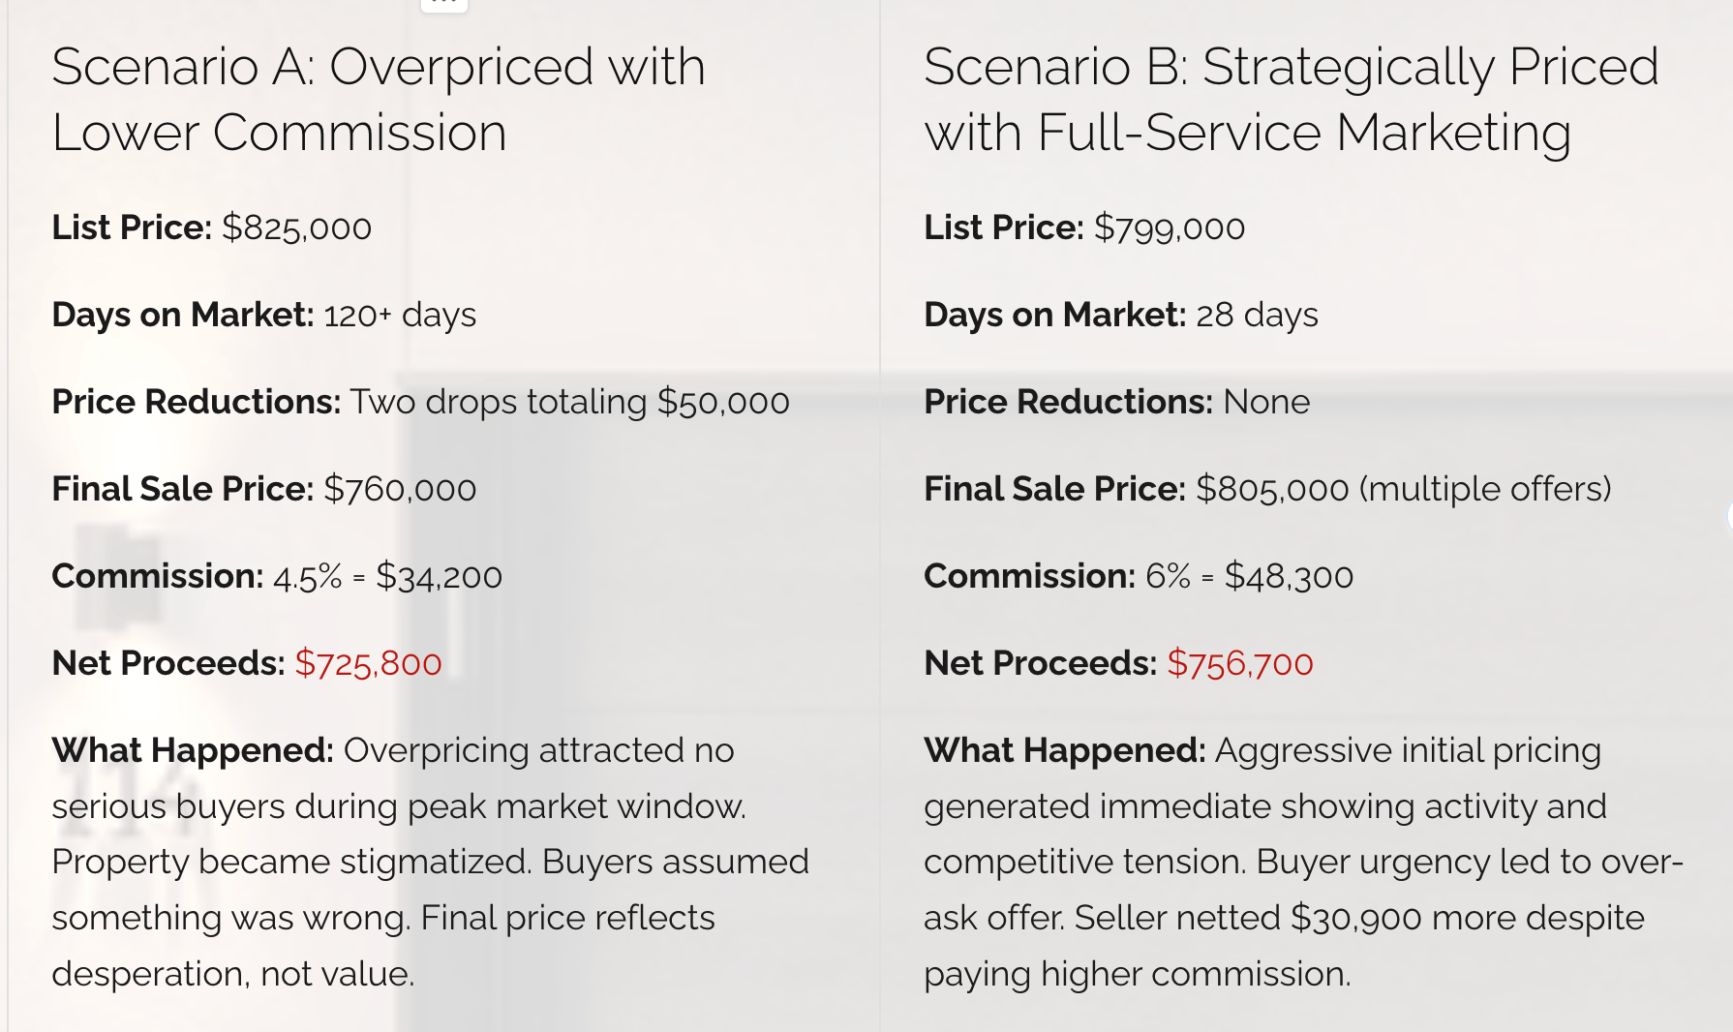Click the "120+ days" on market text

tap(400, 315)
